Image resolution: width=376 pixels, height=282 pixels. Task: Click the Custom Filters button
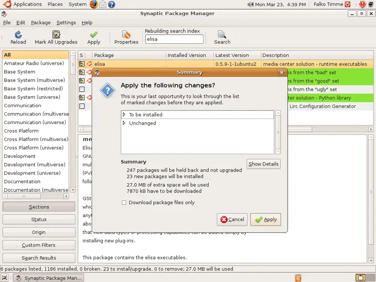coord(39,245)
